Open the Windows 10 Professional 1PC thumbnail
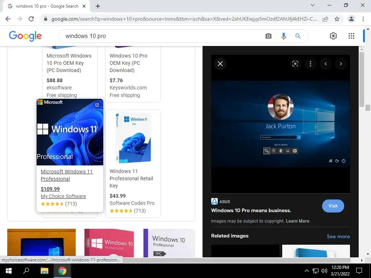The image size is (371, 278). tap(169, 243)
